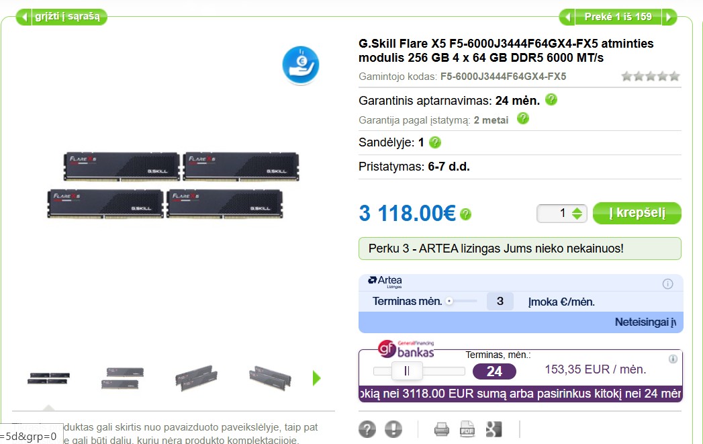The height and width of the screenshot is (444, 703).
Task: Click the GF bankas term slider handle
Action: click(x=407, y=371)
